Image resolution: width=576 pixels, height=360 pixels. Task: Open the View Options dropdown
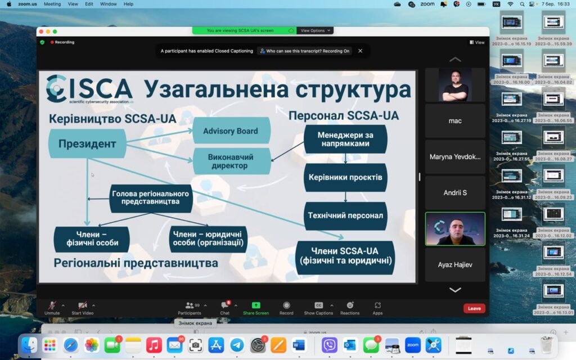[315, 30]
